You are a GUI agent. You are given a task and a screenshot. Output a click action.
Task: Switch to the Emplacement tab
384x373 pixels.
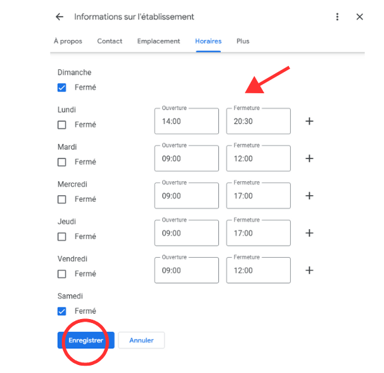pyautogui.click(x=158, y=41)
